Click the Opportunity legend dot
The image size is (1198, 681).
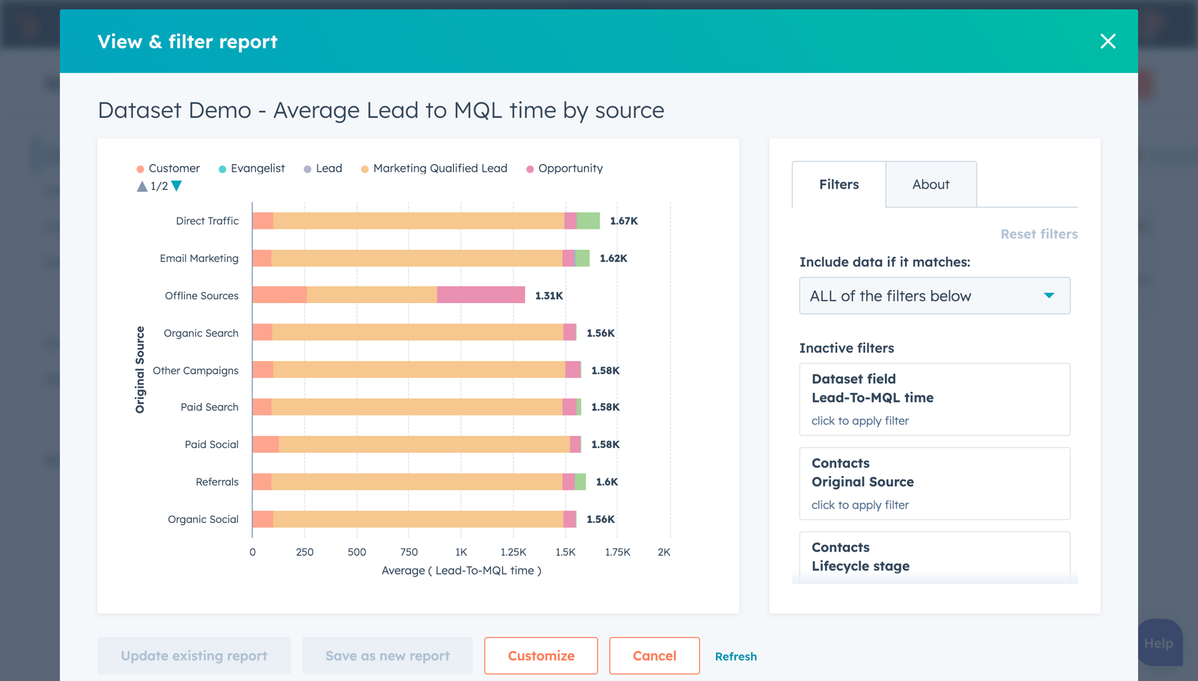pos(529,168)
